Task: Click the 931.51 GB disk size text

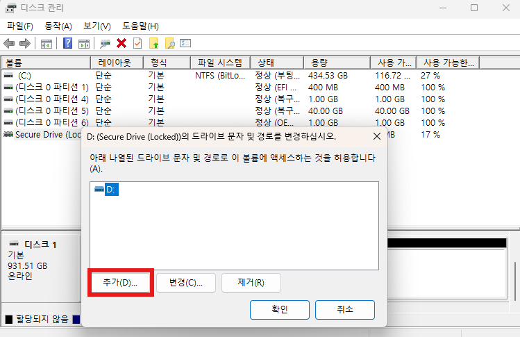Action: point(28,266)
